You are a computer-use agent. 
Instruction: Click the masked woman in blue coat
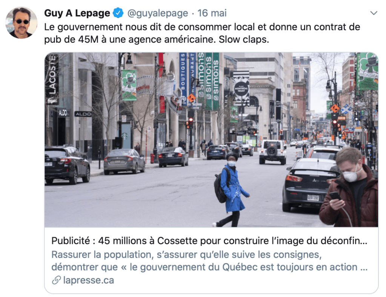click(231, 189)
